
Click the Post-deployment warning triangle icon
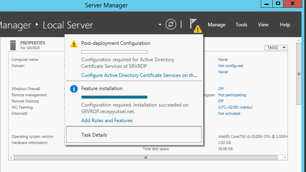pyautogui.click(x=74, y=44)
